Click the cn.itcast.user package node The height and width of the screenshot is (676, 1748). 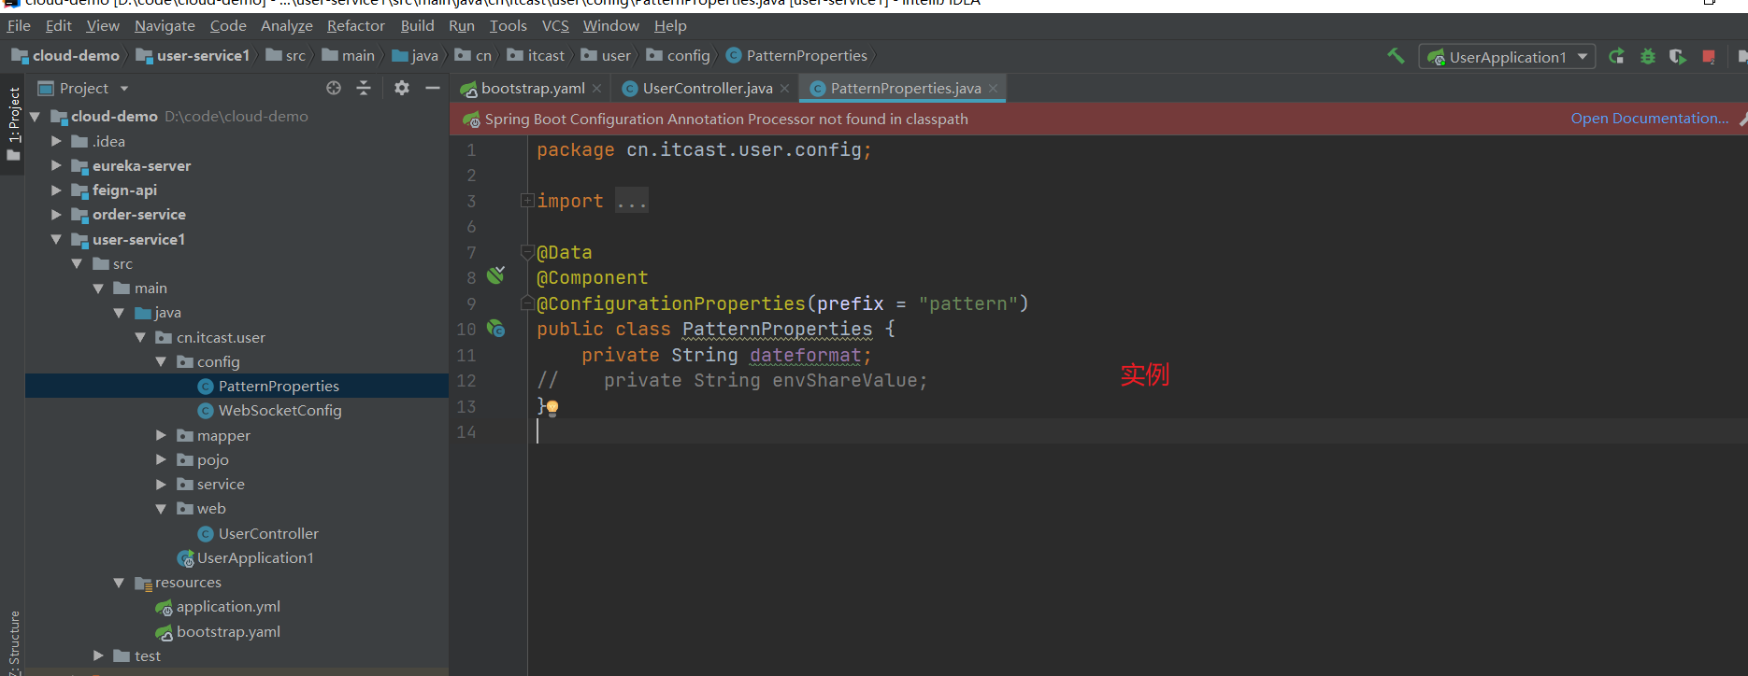pos(221,338)
